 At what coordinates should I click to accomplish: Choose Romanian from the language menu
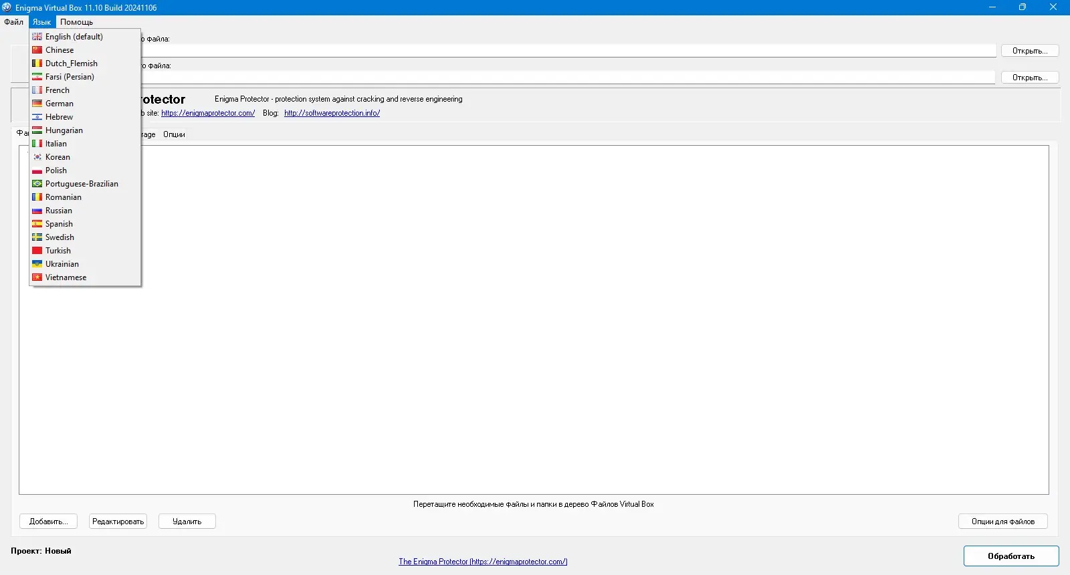pos(85,197)
